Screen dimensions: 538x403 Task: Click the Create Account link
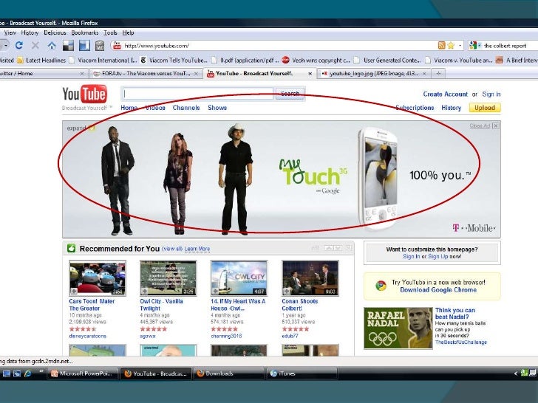point(445,94)
